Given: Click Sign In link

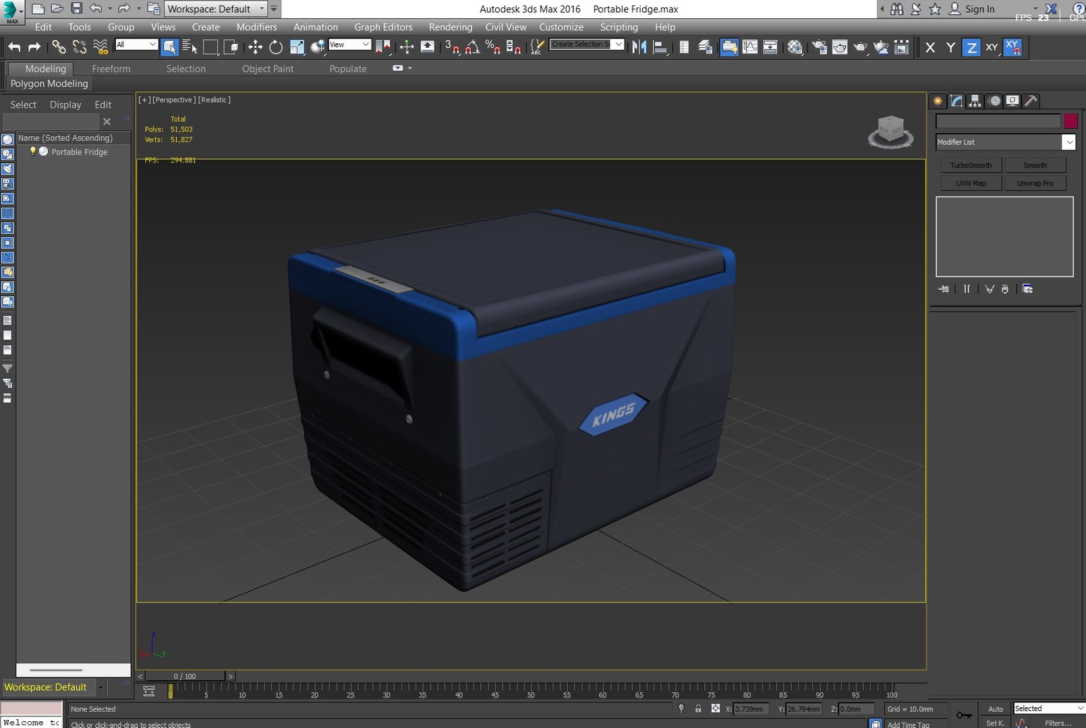Looking at the screenshot, I should click(979, 9).
